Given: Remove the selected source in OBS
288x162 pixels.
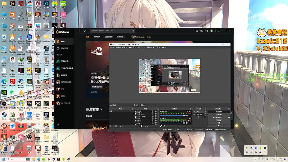Looking at the screenshot, I should (138, 126).
